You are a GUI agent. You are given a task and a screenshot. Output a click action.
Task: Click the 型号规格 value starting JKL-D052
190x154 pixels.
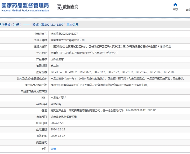click(x=113, y=72)
